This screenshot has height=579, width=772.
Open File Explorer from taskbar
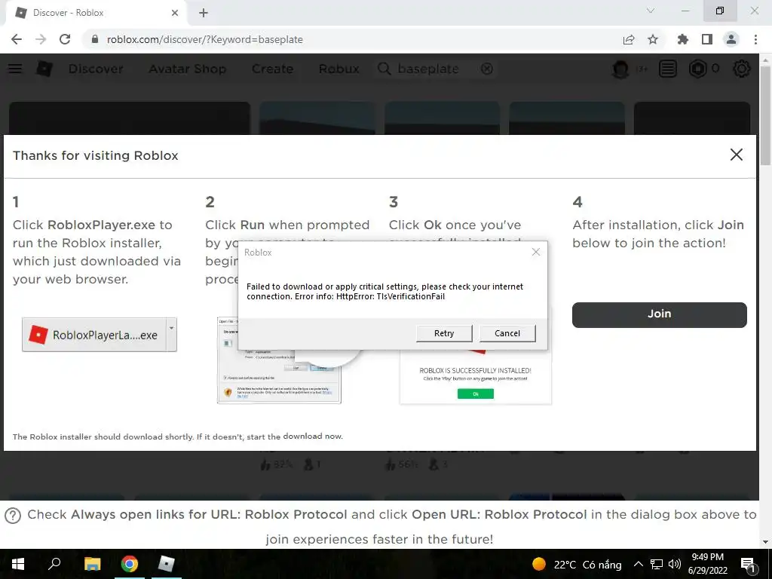pyautogui.click(x=92, y=564)
